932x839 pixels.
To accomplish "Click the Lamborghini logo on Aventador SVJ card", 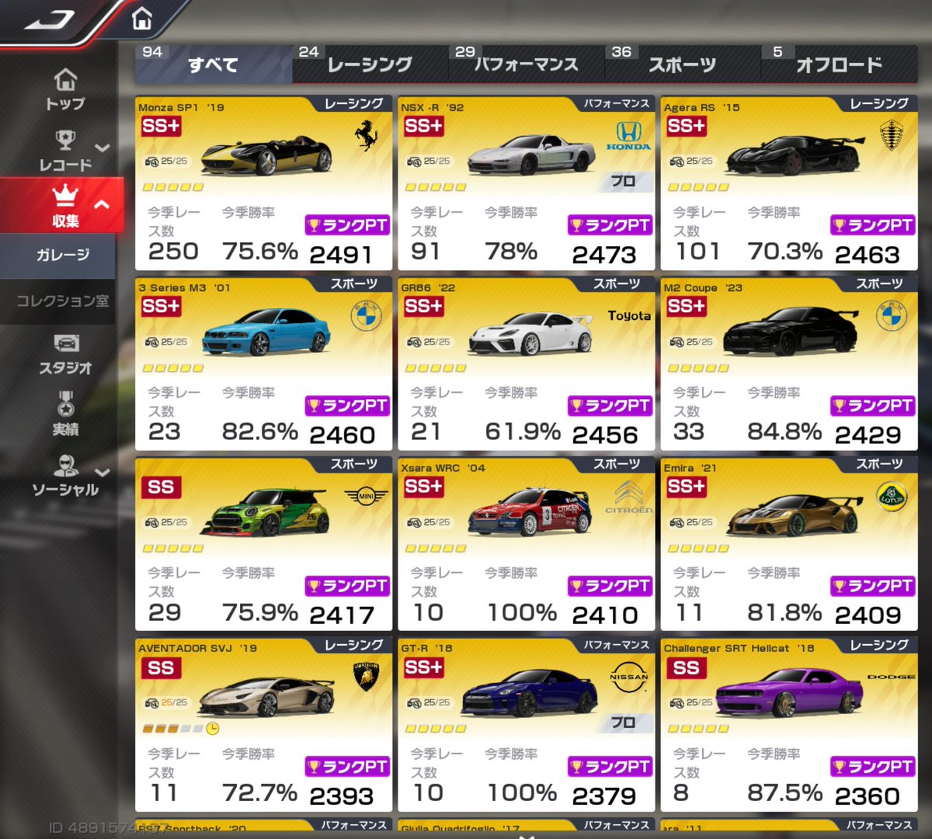I will point(366,677).
